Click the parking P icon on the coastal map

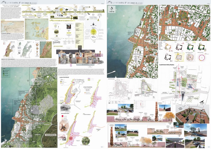[10, 146]
